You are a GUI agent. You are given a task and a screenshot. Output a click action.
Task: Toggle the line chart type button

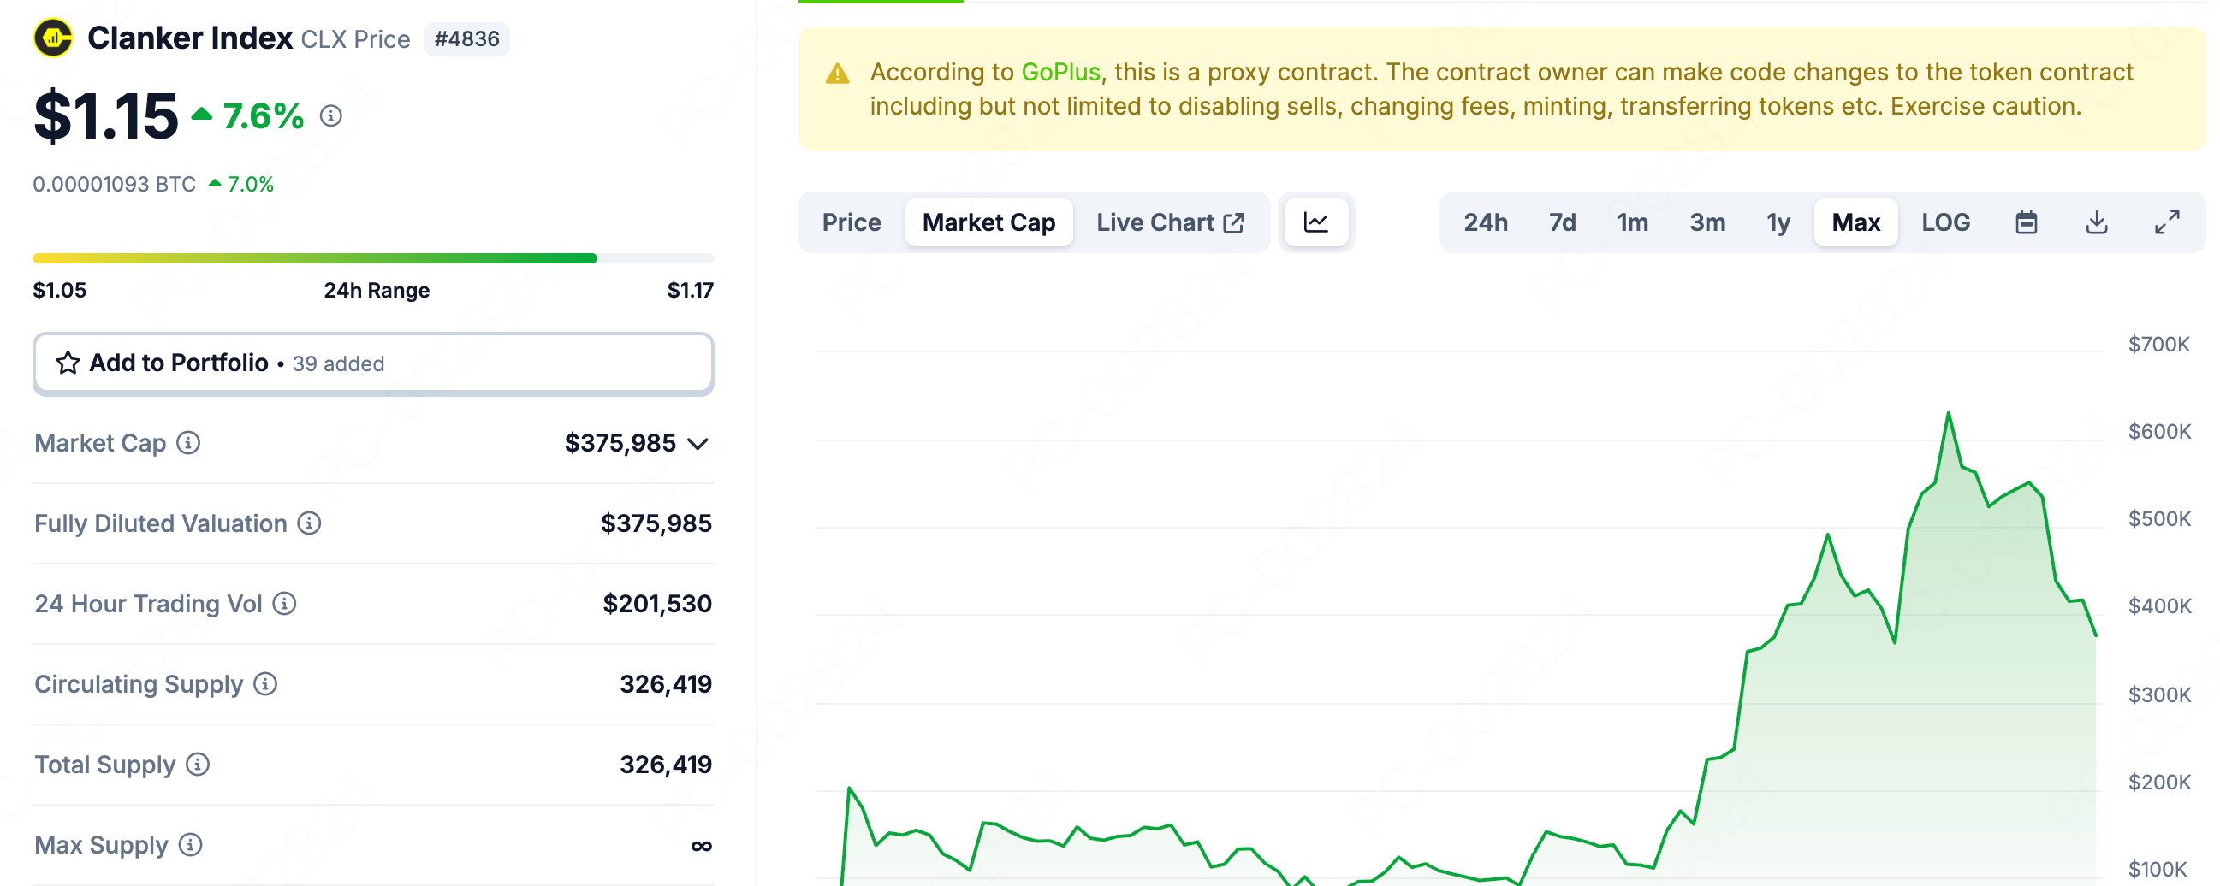1315,223
